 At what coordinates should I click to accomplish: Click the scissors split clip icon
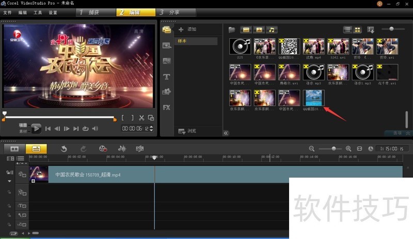point(141,117)
